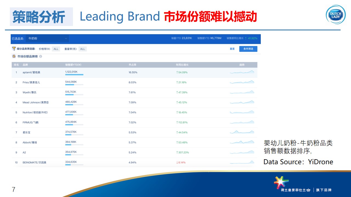Click the 544,068K sales value
Image resolution: width=351 pixels, height=197 pixels.
point(71,82)
